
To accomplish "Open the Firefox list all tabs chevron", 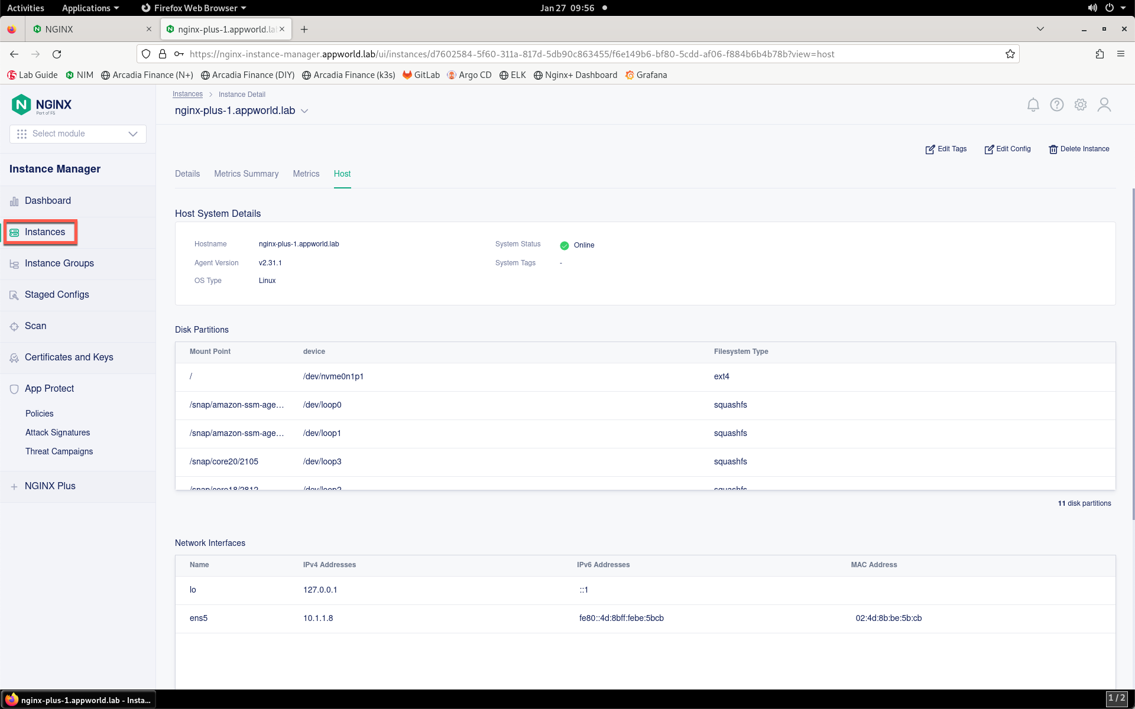I will 1040,29.
